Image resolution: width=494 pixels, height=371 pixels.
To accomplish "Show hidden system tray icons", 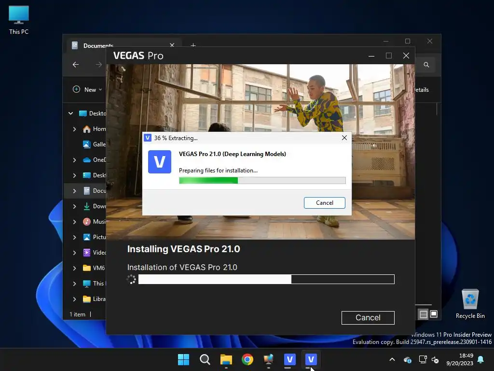I will point(392,359).
